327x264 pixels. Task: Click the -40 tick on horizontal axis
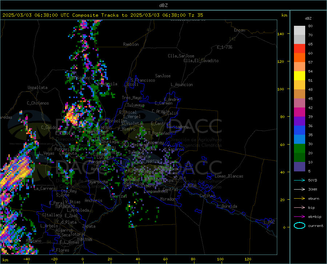[27, 259]
